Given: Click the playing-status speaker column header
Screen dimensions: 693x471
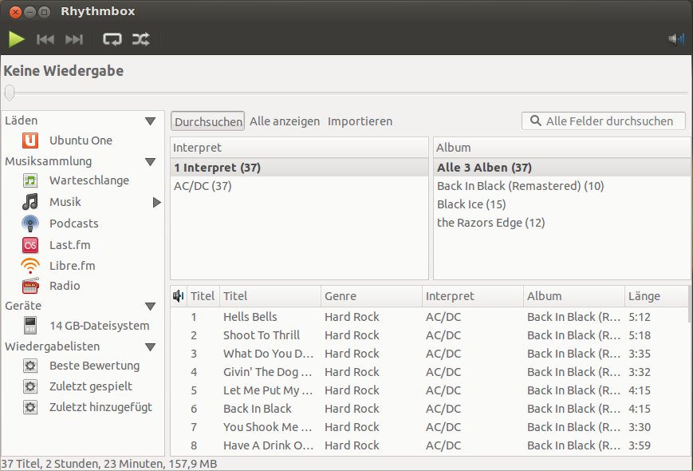Looking at the screenshot, I should [179, 296].
